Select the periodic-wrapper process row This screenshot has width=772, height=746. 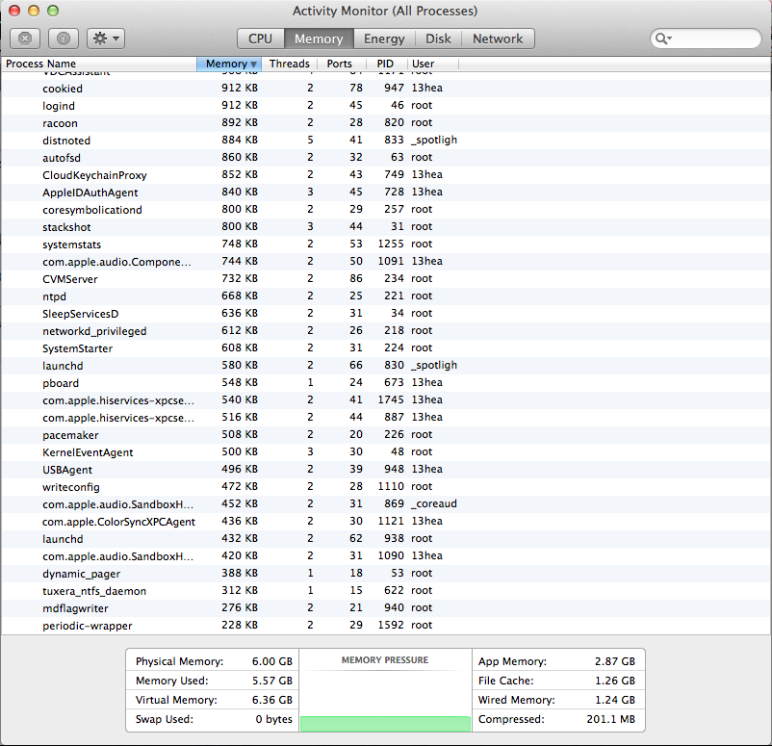click(386, 626)
